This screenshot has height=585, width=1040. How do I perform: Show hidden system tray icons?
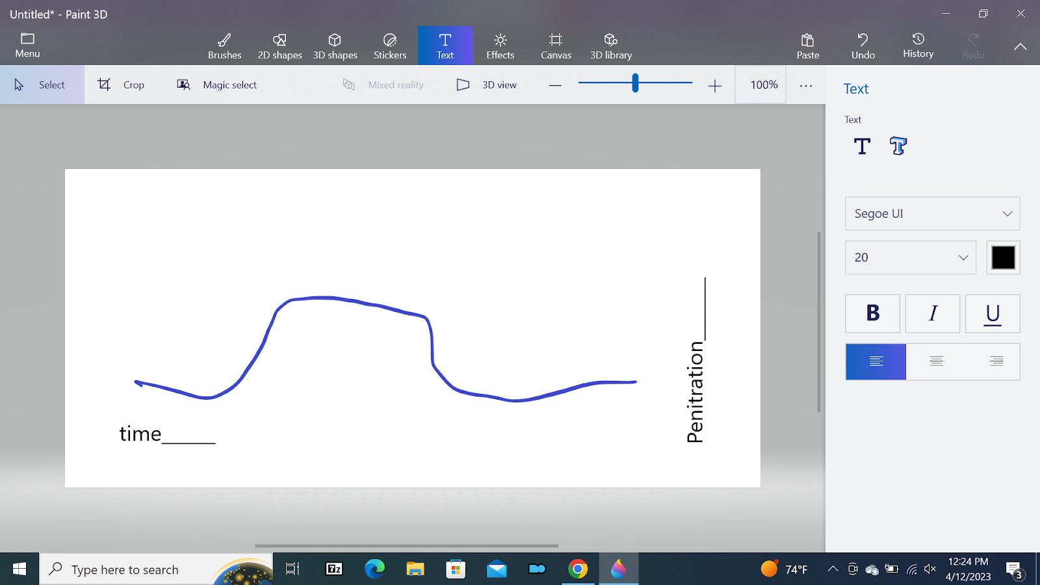click(833, 569)
